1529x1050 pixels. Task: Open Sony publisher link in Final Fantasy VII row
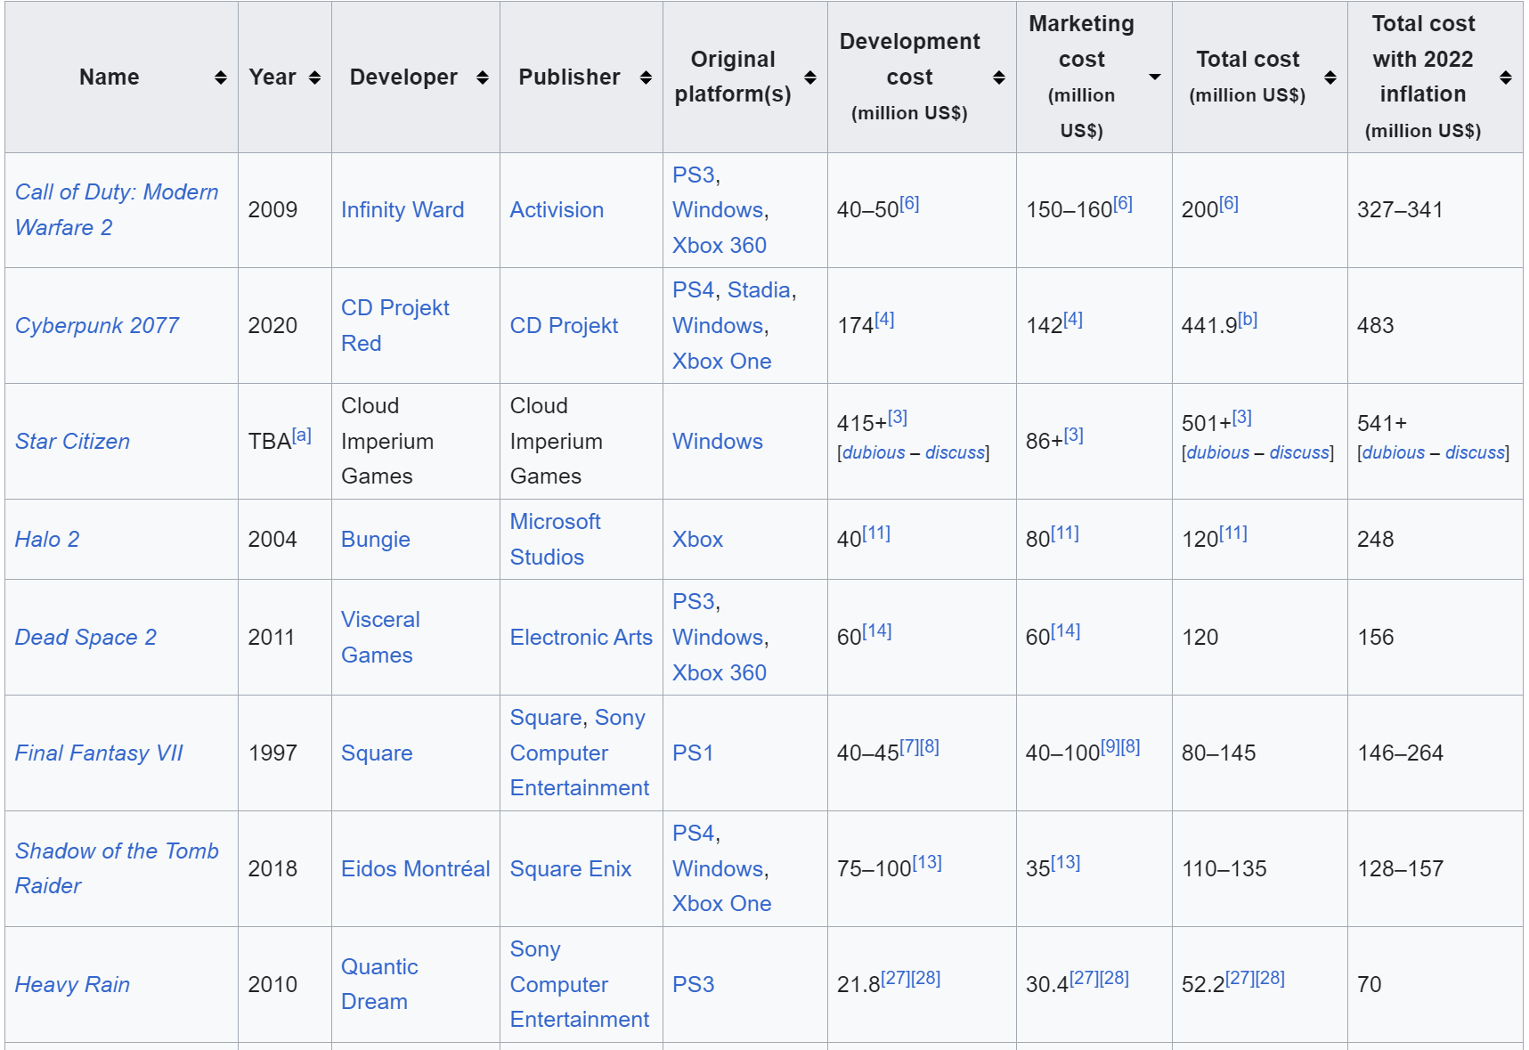(x=580, y=753)
